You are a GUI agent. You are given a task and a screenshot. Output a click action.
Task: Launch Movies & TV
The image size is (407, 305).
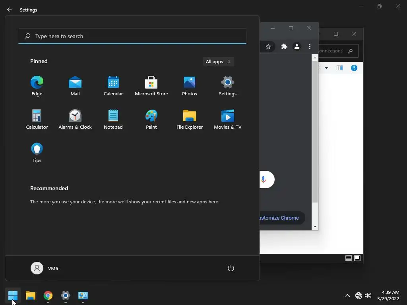click(228, 120)
